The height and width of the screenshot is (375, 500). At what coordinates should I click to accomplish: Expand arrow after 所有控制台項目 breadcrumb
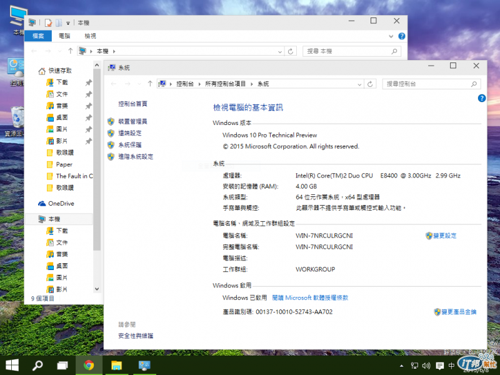click(252, 84)
